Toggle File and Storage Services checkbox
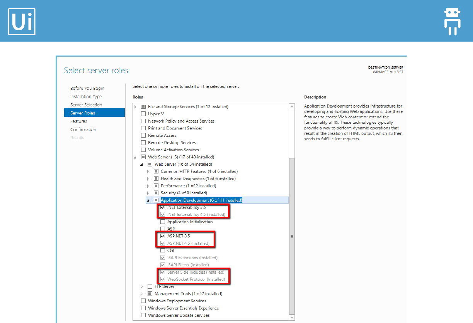 point(143,106)
